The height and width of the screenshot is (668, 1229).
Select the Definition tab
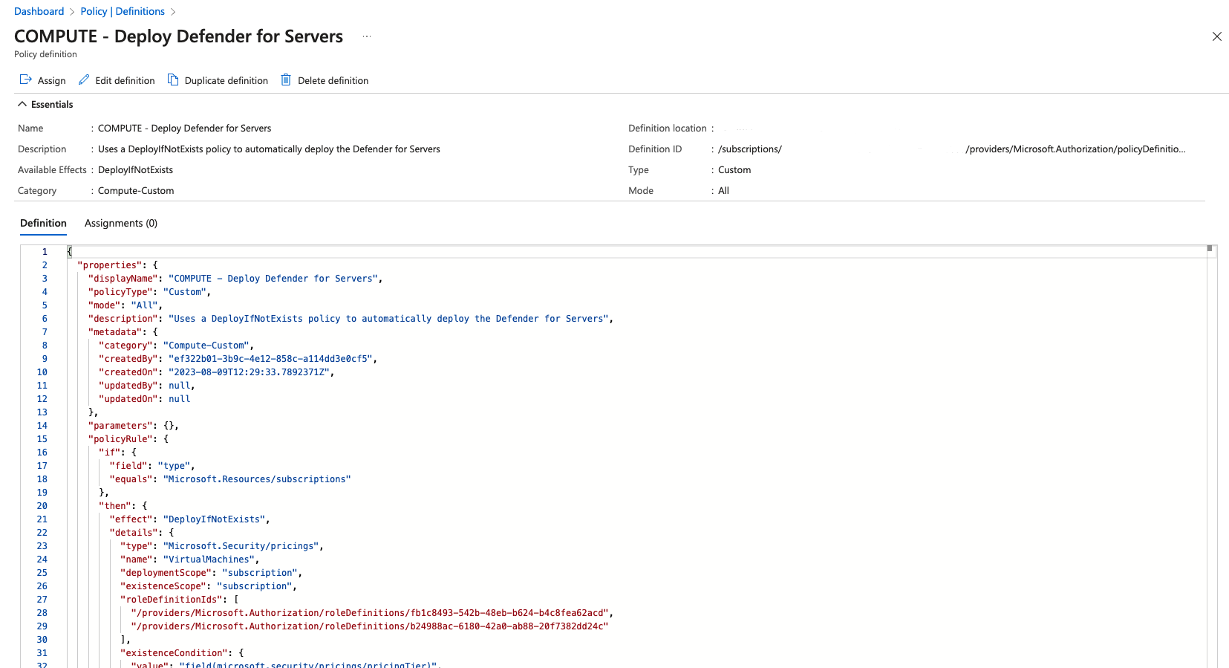(43, 224)
